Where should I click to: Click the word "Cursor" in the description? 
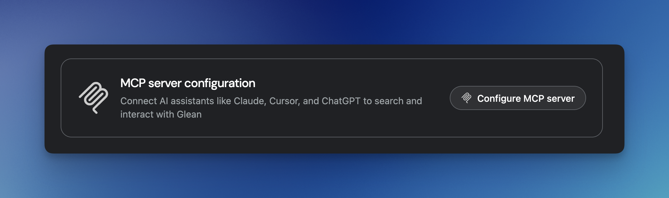tap(284, 101)
